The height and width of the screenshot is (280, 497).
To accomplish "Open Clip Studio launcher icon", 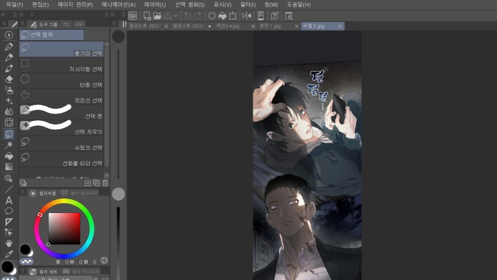I will pos(133,15).
